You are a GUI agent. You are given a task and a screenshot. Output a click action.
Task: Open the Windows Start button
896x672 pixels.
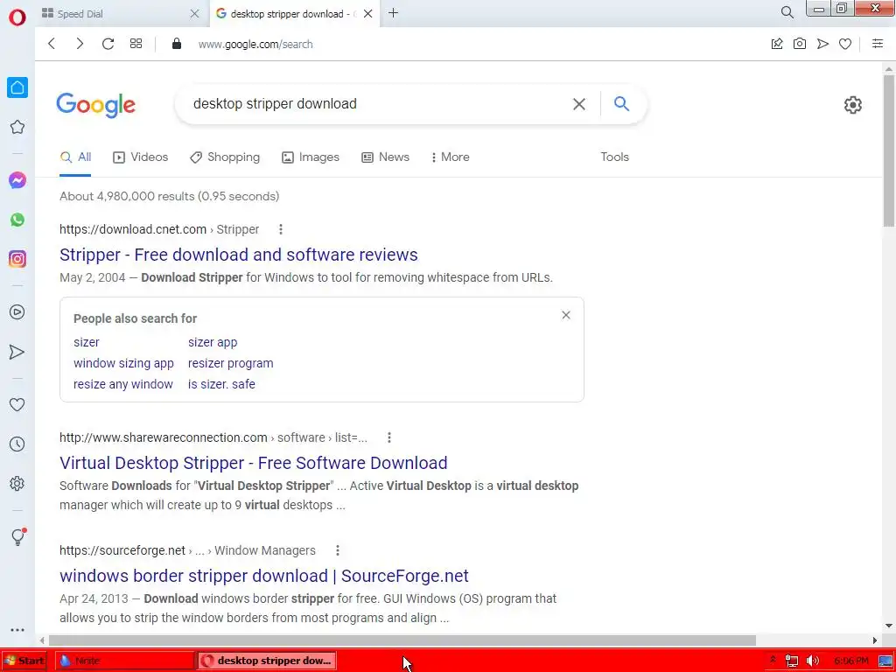[24, 661]
